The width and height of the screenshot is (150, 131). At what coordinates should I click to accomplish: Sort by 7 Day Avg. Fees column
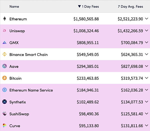pyautogui.click(x=130, y=6)
